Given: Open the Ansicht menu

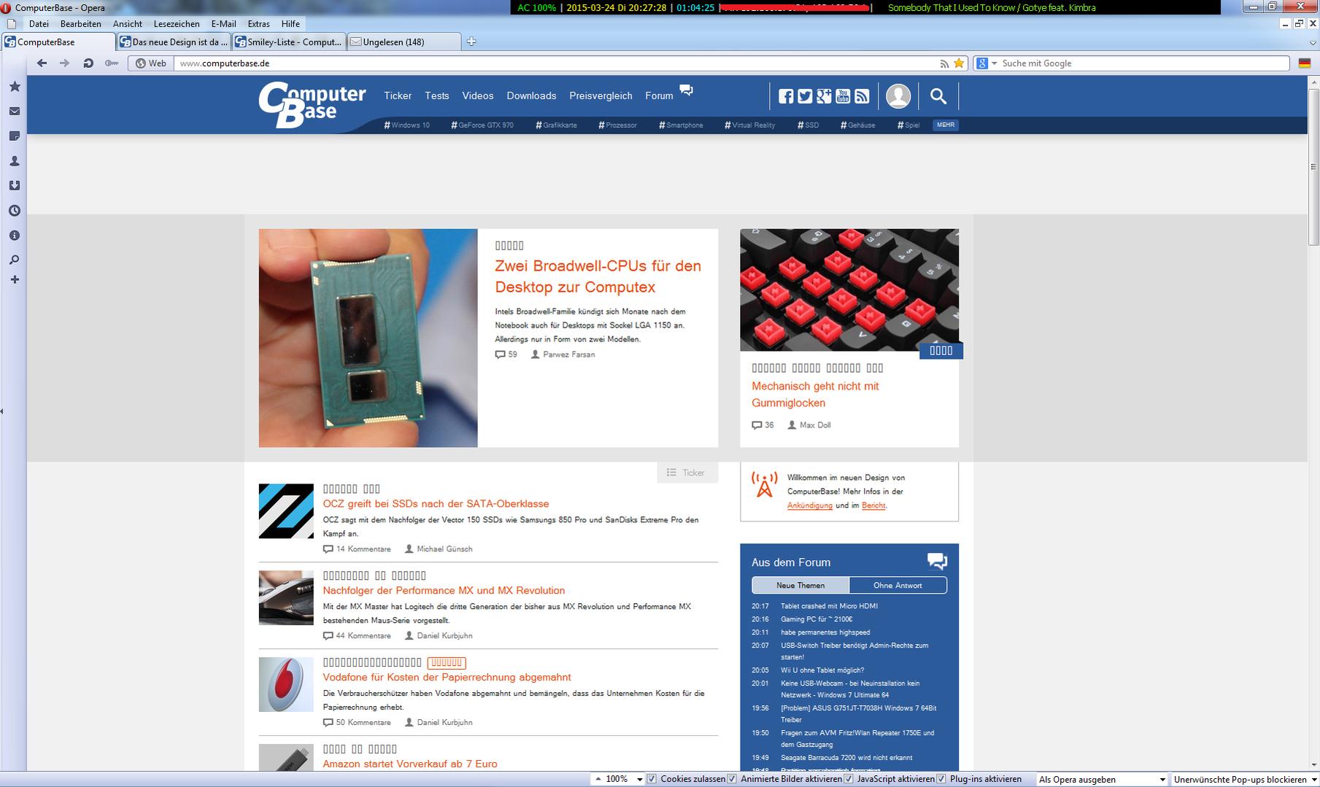Looking at the screenshot, I should click(x=128, y=24).
